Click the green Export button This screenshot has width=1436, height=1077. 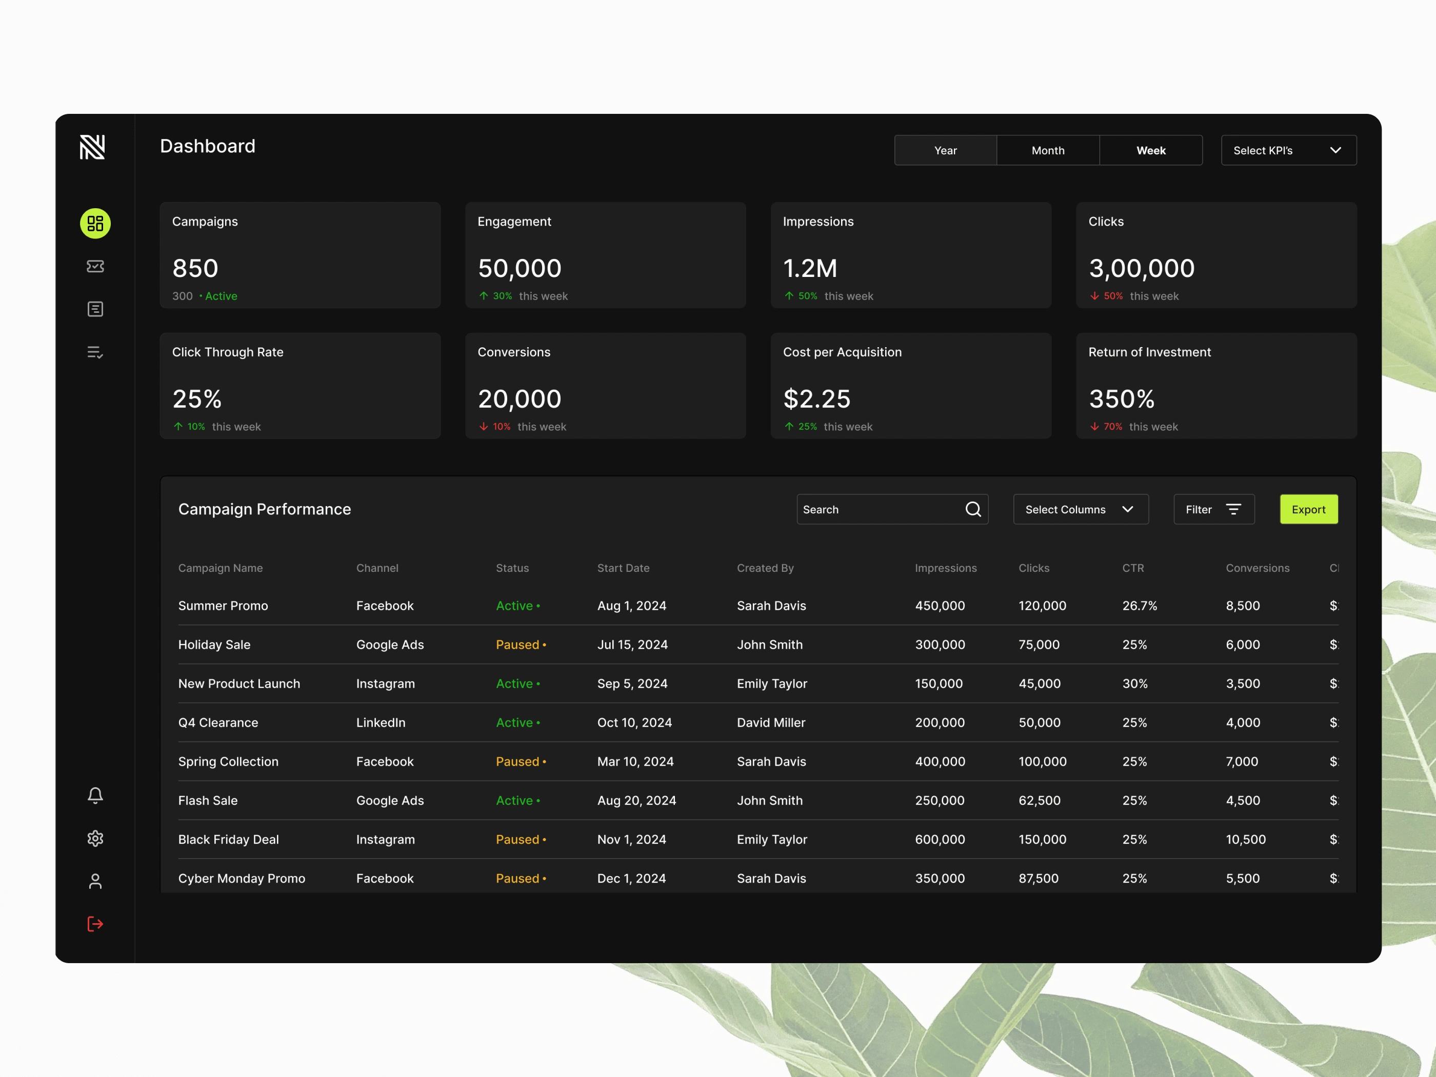[1308, 510]
